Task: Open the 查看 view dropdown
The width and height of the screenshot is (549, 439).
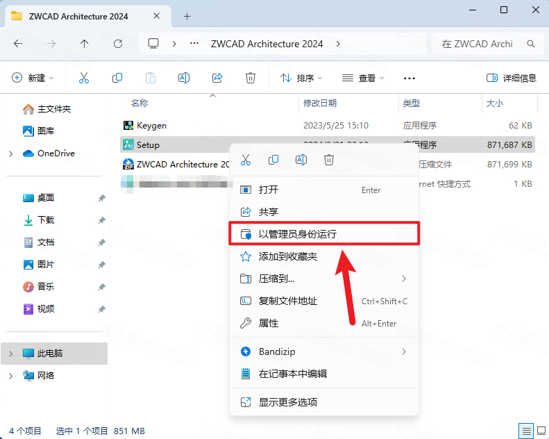Action: click(363, 78)
